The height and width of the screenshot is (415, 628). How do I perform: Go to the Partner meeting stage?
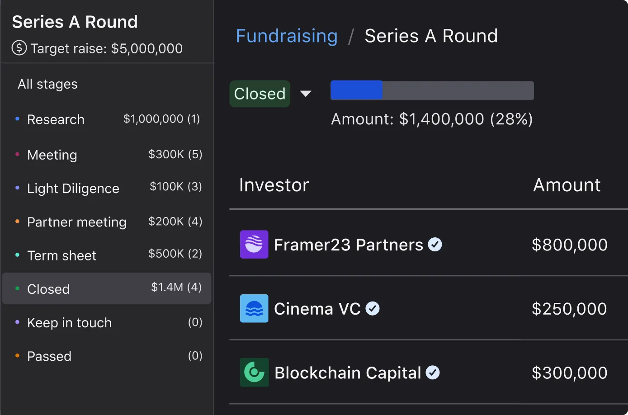[77, 222]
